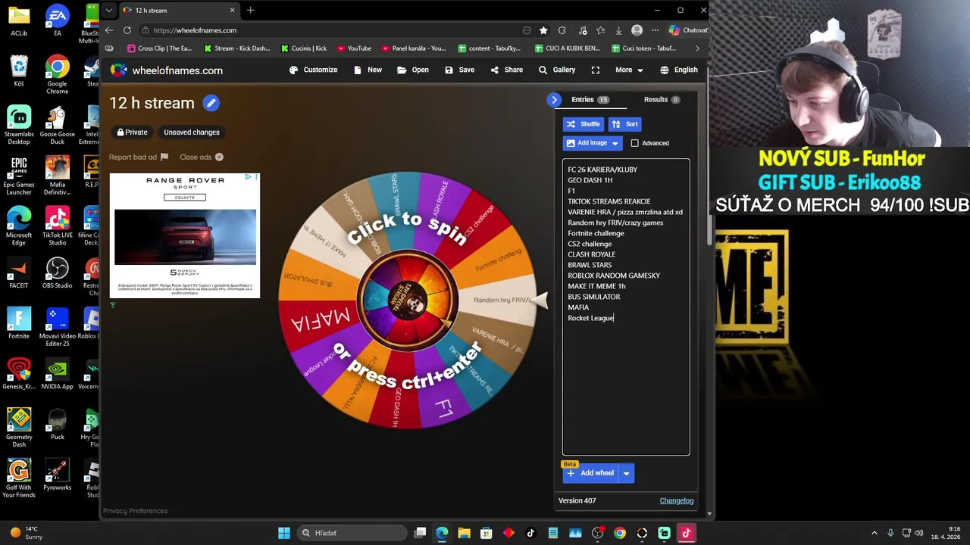The width and height of the screenshot is (970, 545).
Task: Open File Explorer from the taskbar
Action: [x=464, y=533]
